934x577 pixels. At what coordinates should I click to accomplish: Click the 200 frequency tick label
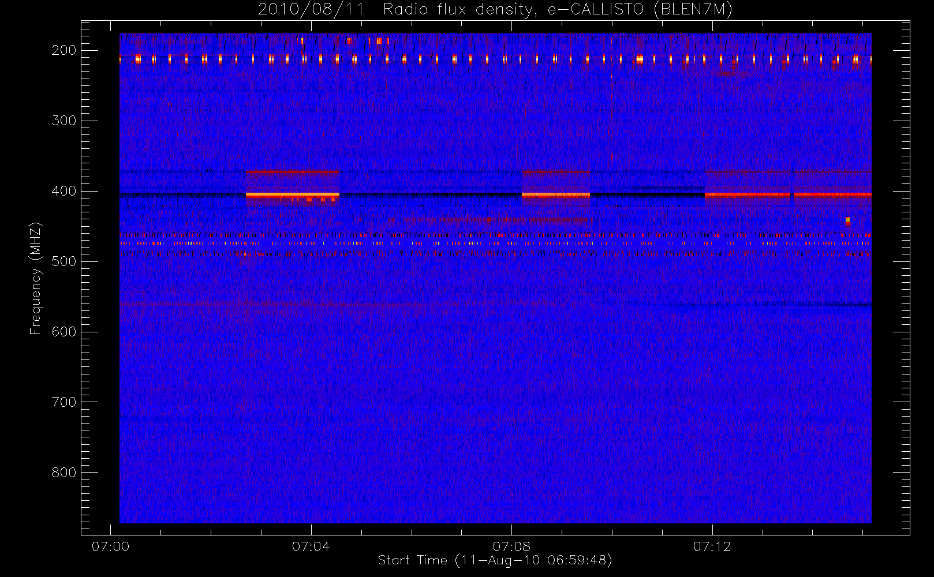click(64, 50)
